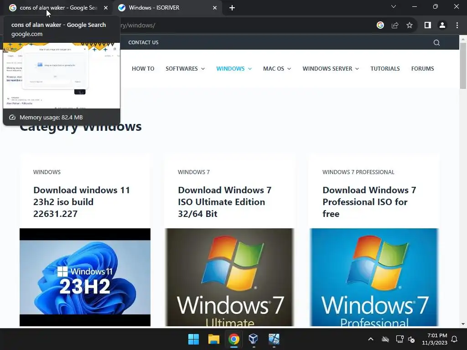Open 'Download Windows 7 ISO Ultimate Edition' article
This screenshot has width=467, height=350.
(224, 202)
